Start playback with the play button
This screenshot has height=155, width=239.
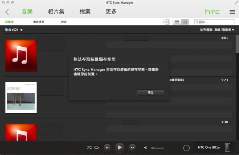(x=119, y=148)
